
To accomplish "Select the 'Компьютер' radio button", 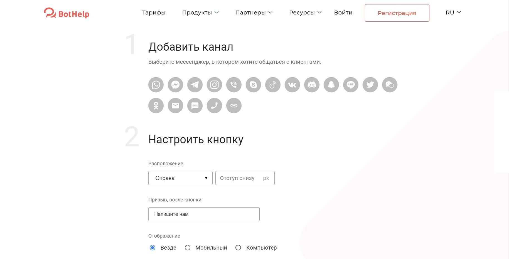I will pyautogui.click(x=238, y=248).
